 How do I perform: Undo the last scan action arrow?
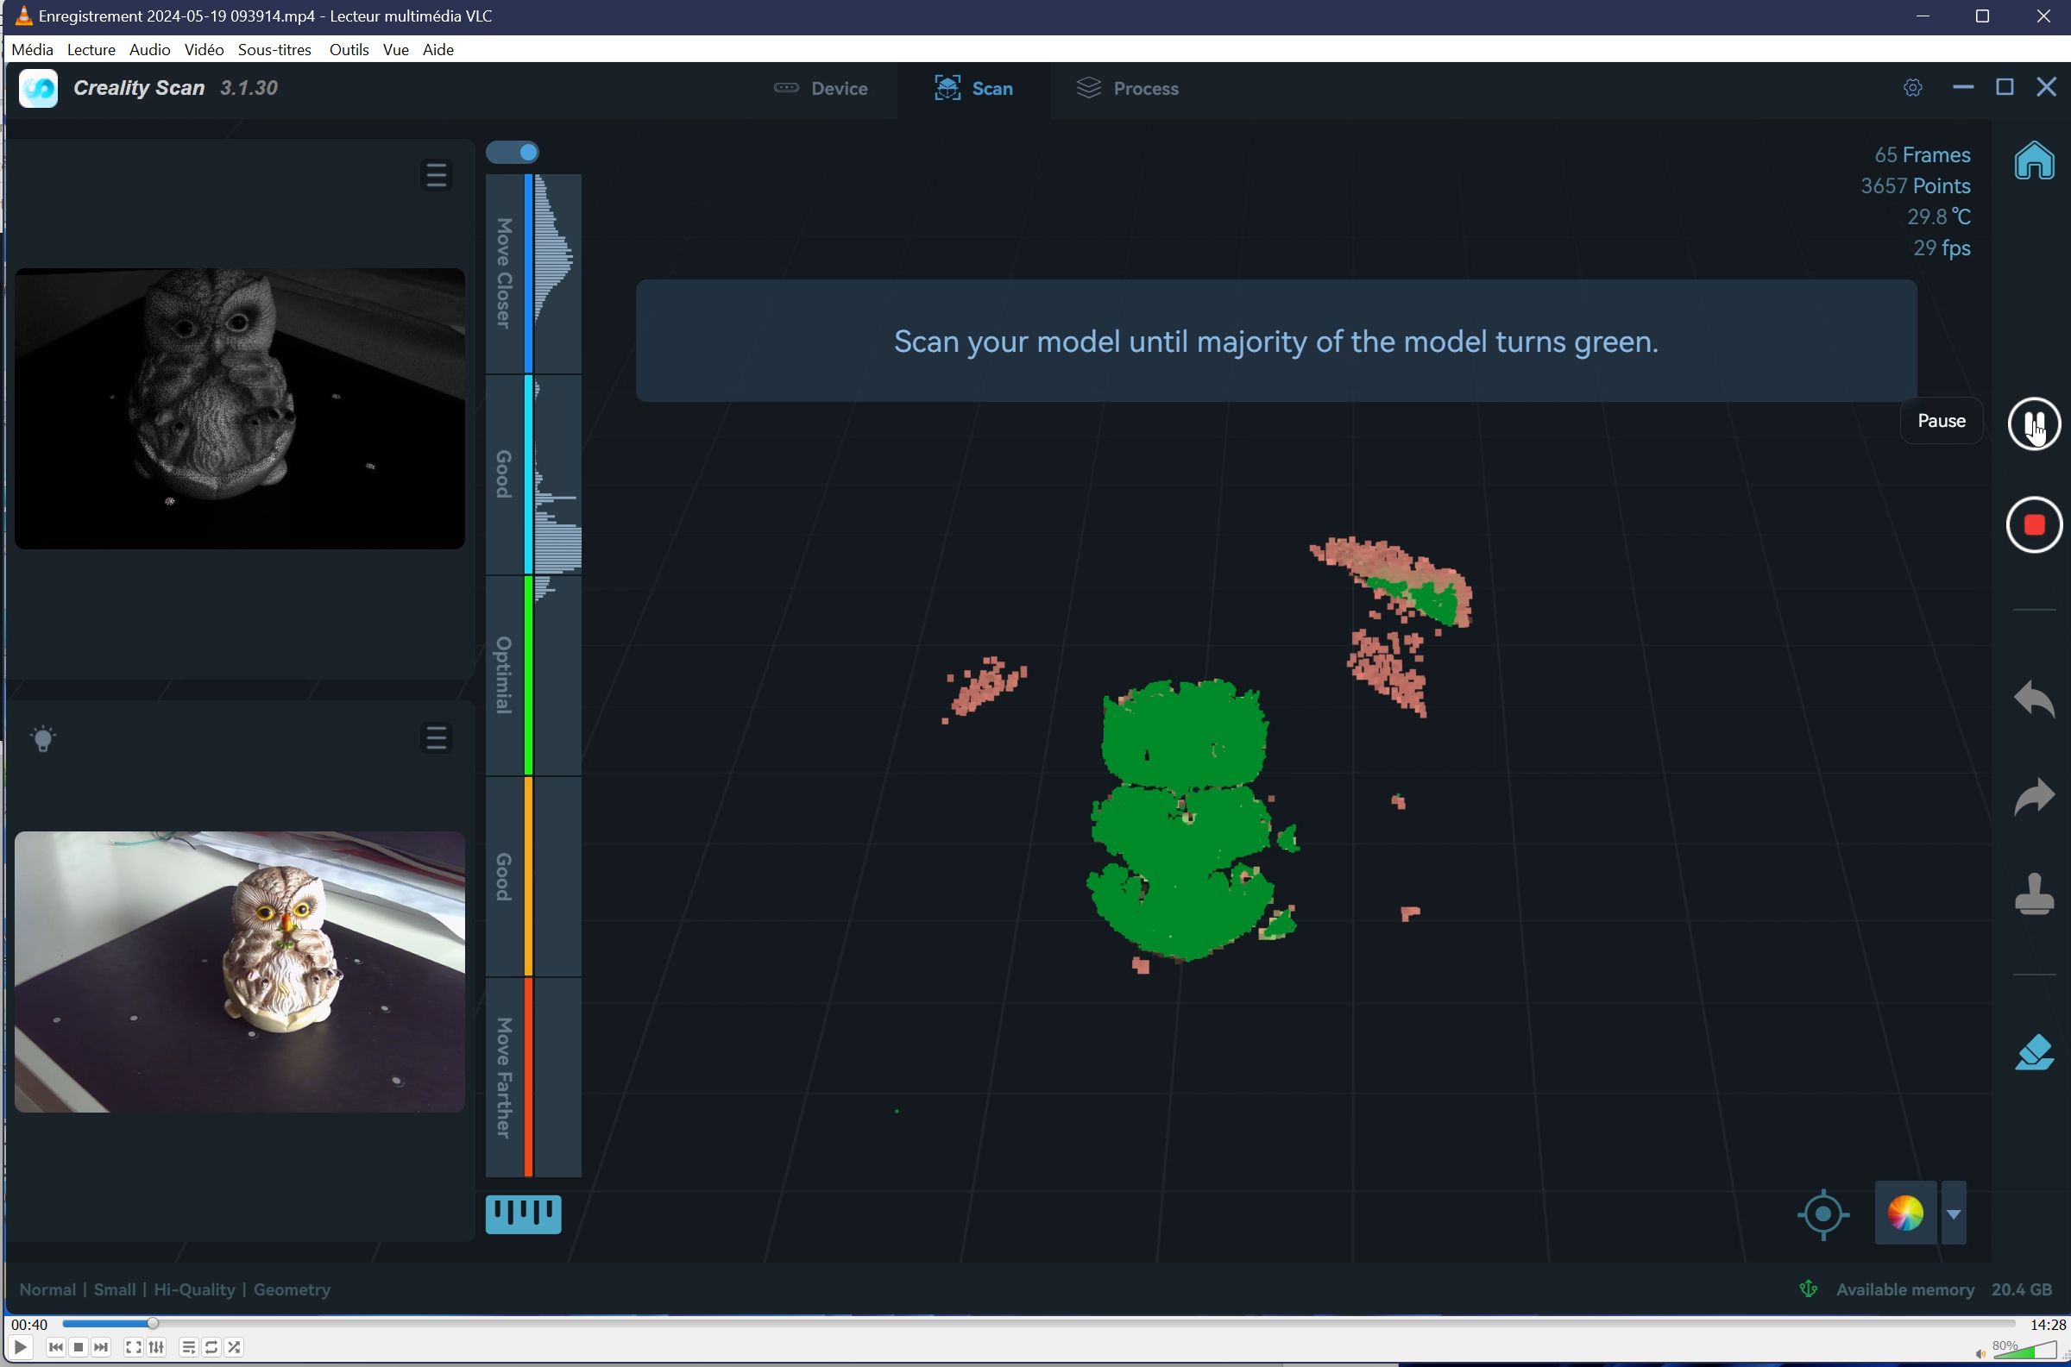click(x=2034, y=699)
